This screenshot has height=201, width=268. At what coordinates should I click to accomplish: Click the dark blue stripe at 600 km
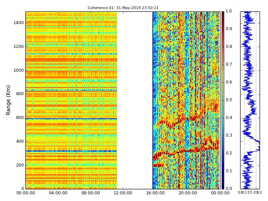[x=71, y=119]
